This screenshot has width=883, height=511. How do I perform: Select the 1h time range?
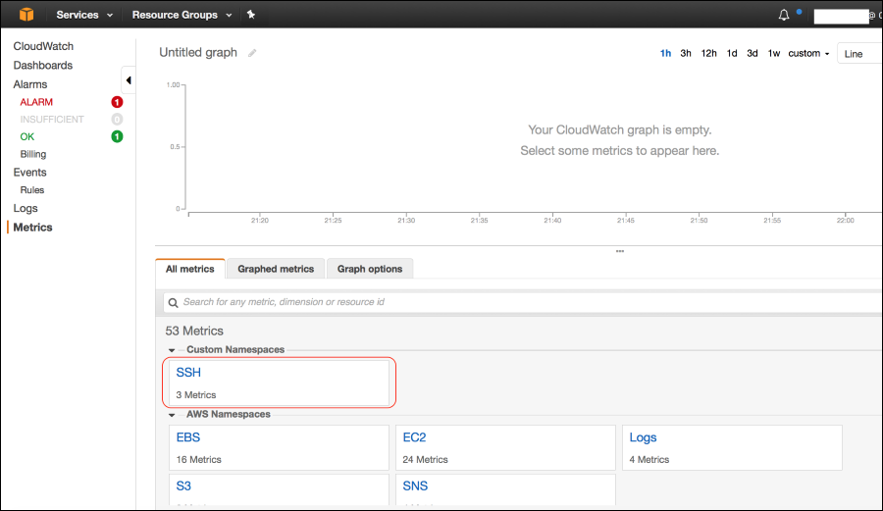(665, 54)
